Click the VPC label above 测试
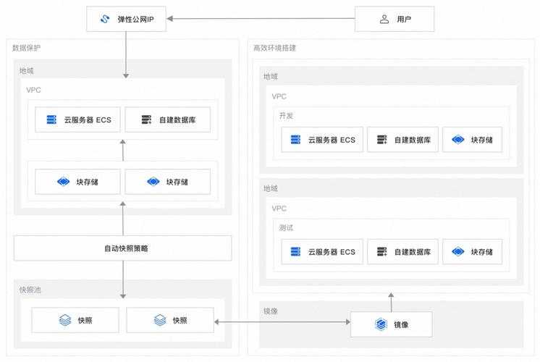 coord(279,209)
